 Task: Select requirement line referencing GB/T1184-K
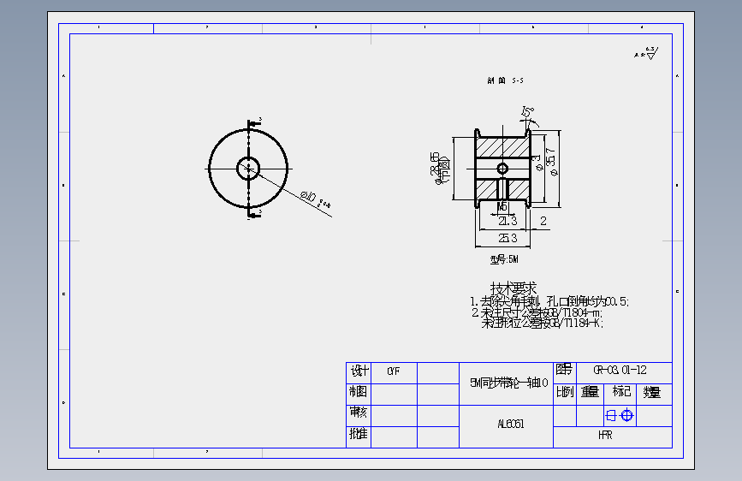point(543,324)
